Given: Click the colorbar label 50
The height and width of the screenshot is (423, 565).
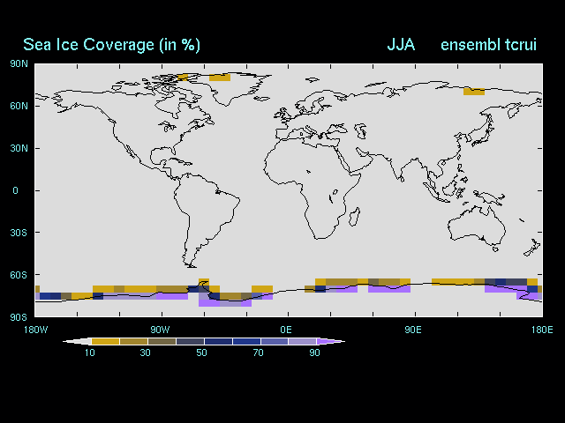Looking at the screenshot, I should 202,352.
